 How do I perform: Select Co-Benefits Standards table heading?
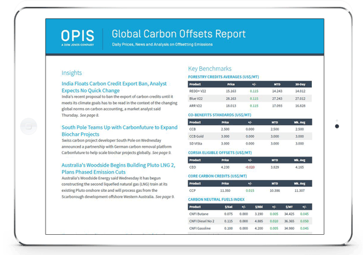click(x=220, y=115)
